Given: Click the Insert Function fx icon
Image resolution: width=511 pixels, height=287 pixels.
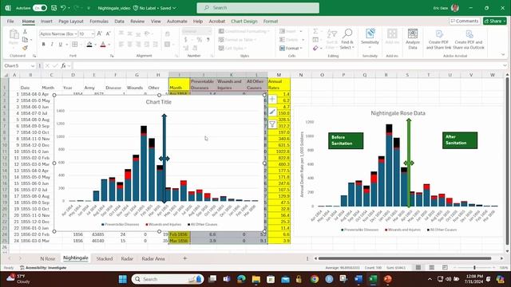Looking at the screenshot, I should (64, 65).
